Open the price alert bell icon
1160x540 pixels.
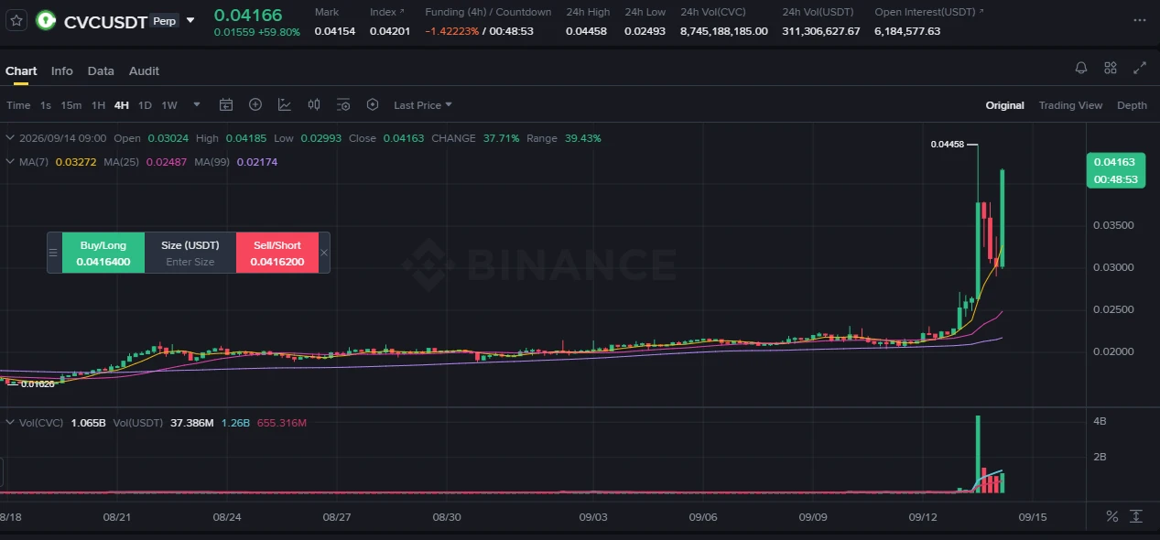pyautogui.click(x=1081, y=69)
